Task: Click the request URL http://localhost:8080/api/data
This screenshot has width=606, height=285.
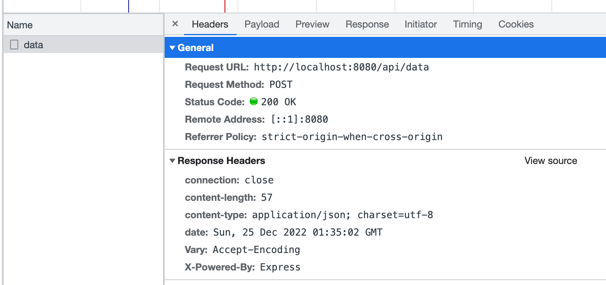Action: pos(341,67)
